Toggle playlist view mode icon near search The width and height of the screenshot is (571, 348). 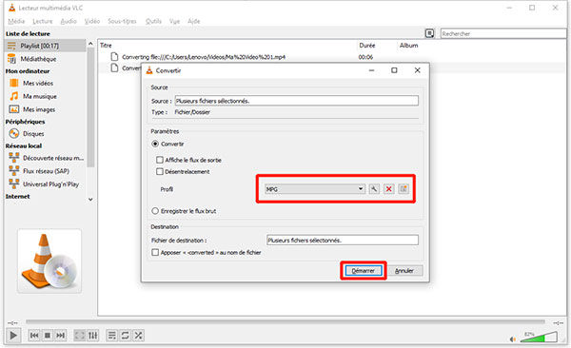430,33
